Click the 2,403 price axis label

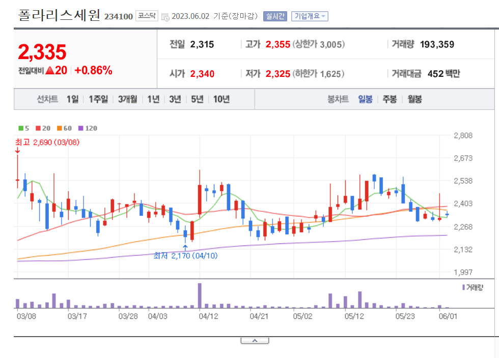point(463,203)
